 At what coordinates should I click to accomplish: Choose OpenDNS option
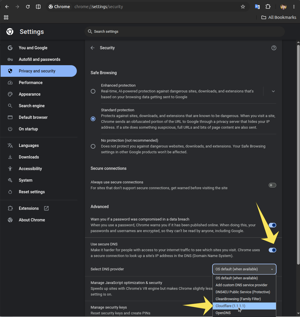[x=244, y=313]
